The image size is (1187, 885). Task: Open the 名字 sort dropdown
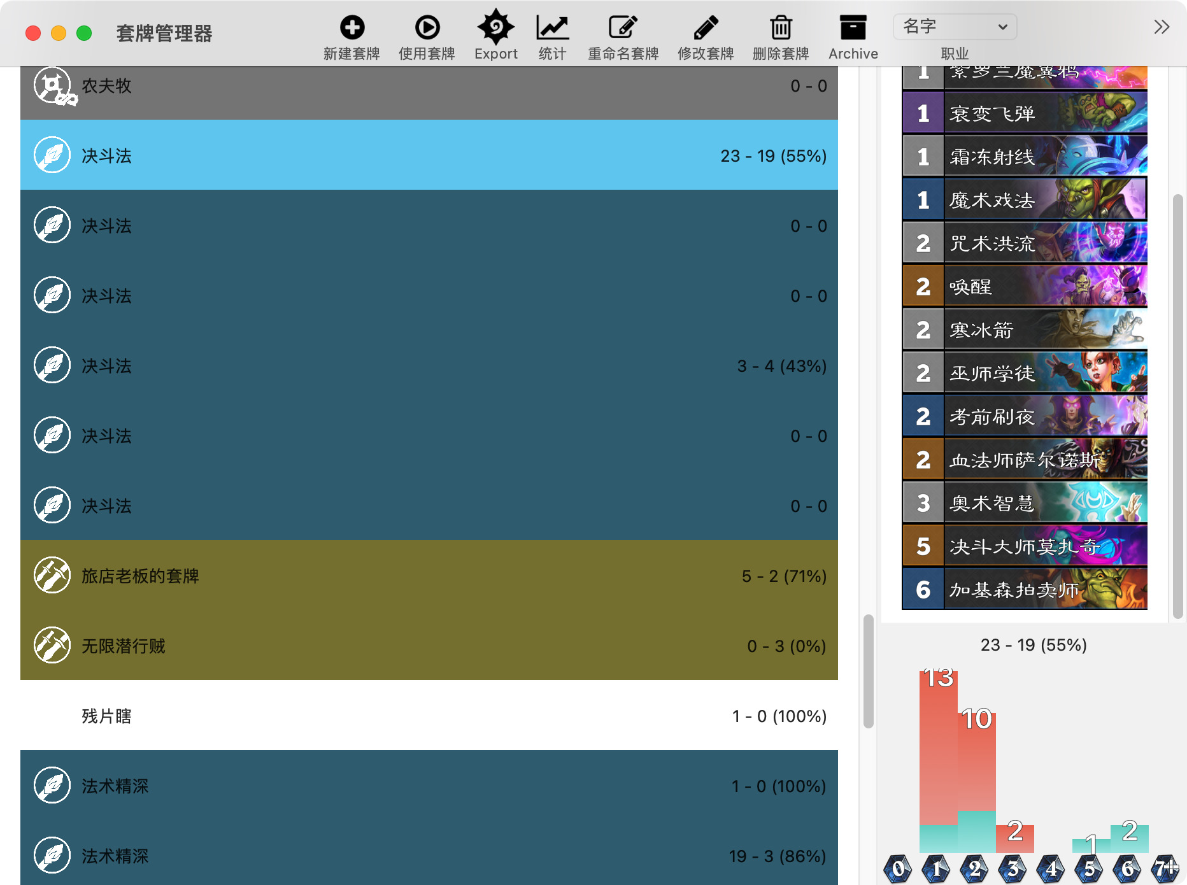[x=954, y=27]
